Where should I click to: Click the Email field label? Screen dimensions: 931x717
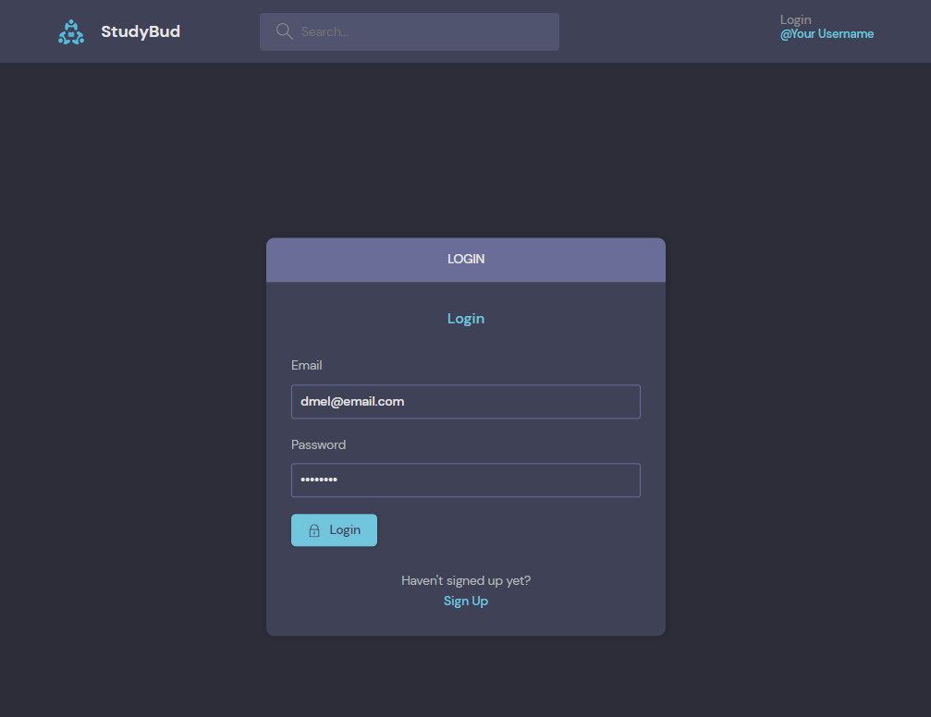(x=306, y=366)
